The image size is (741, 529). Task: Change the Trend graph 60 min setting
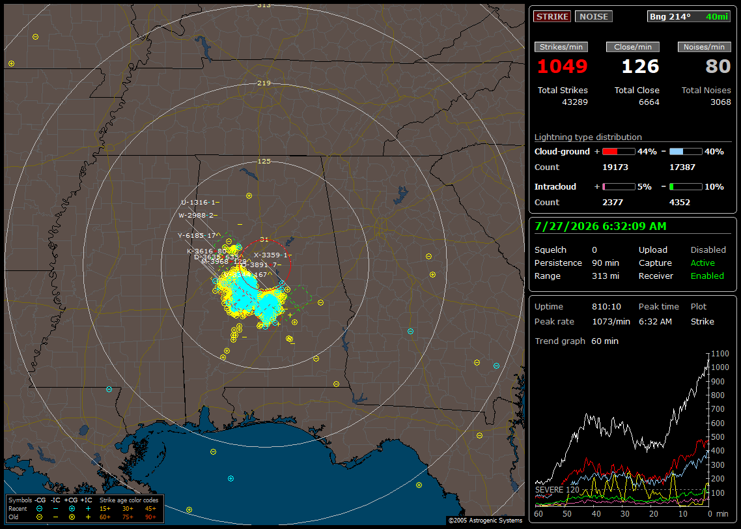(x=605, y=341)
